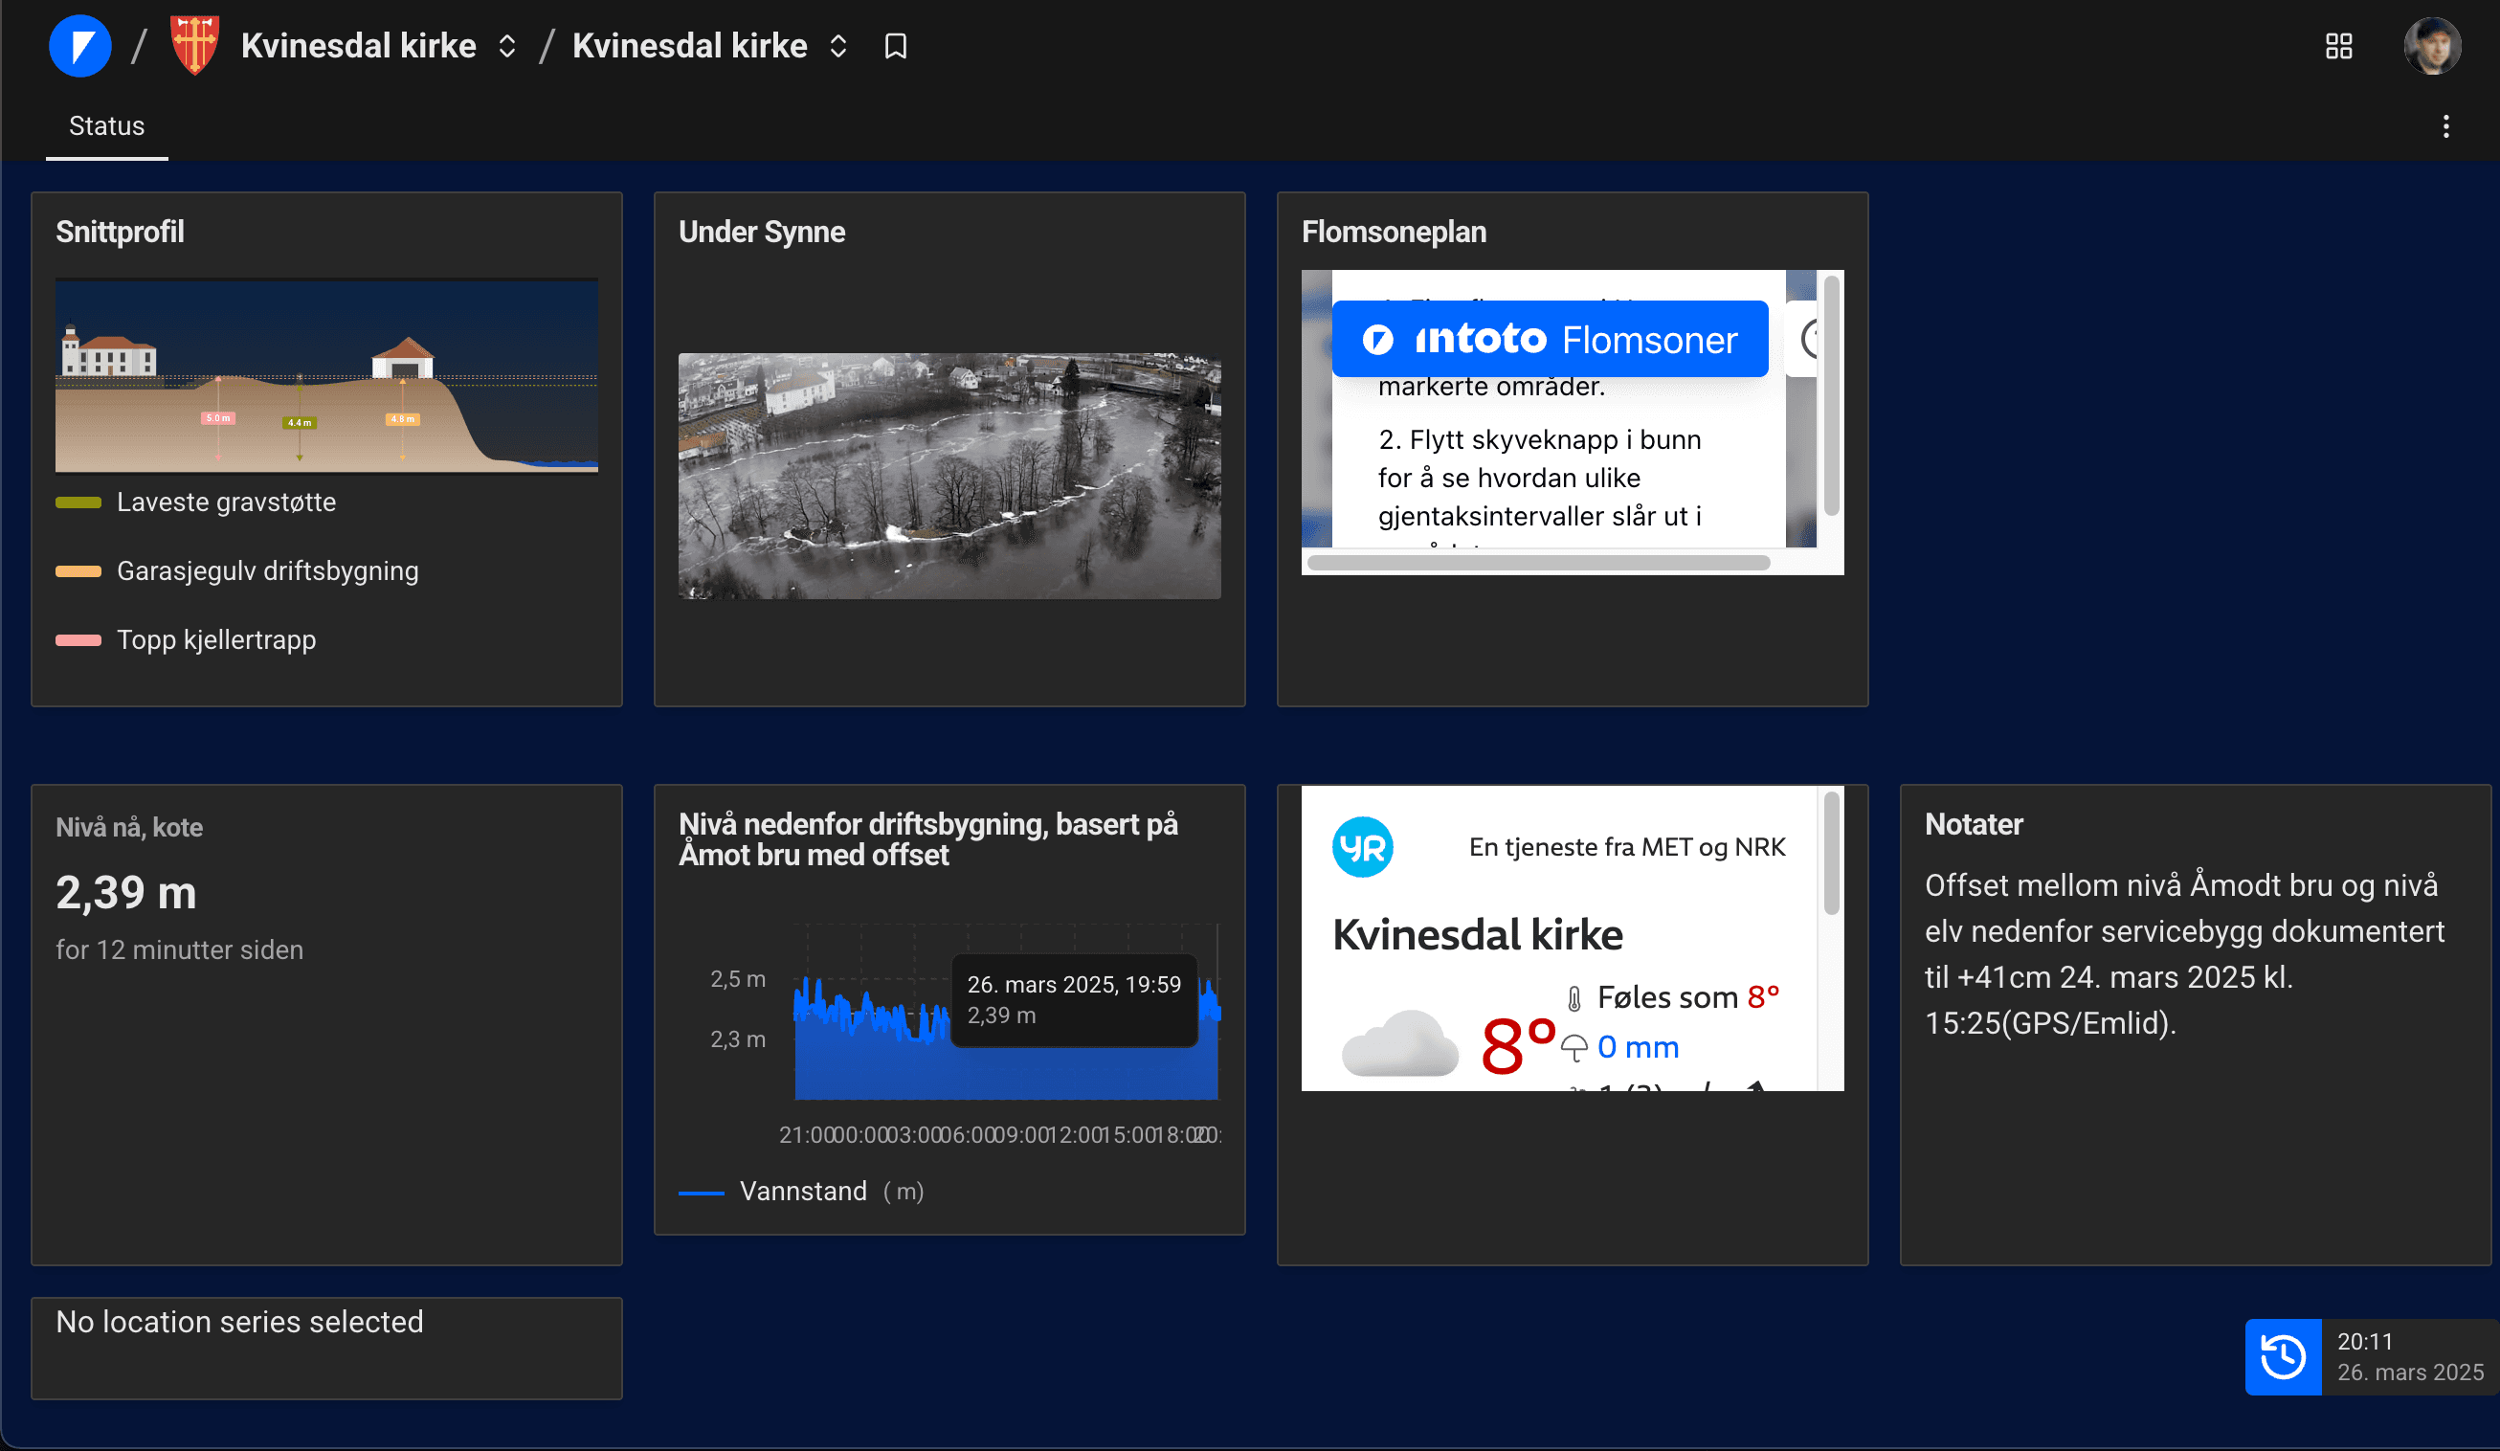This screenshot has width=2500, height=1451.
Task: Bookmark the Kvinesdal kirke dashboard
Action: pyautogui.click(x=895, y=46)
